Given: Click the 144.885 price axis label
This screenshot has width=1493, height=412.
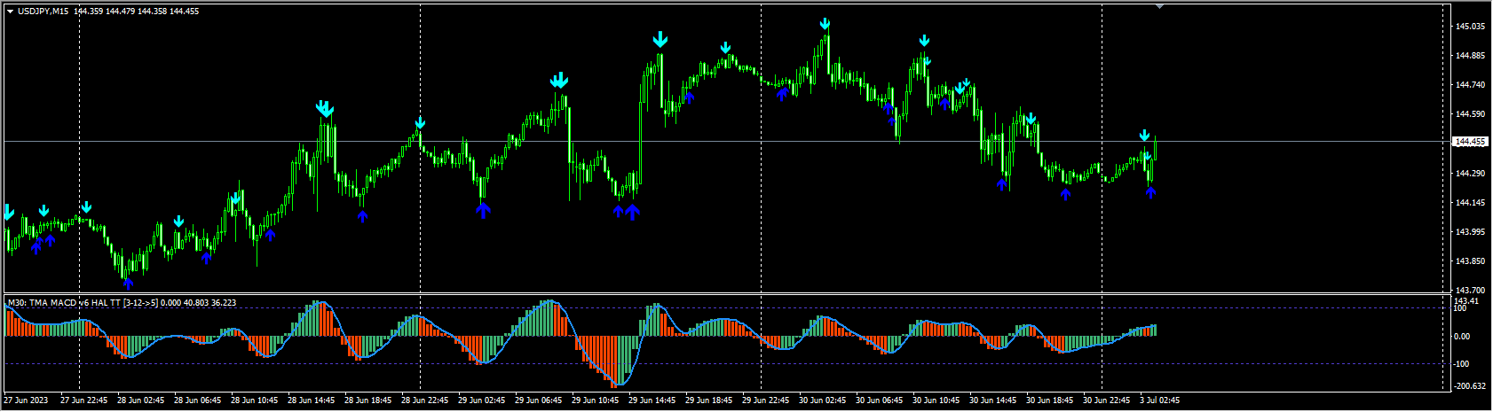Looking at the screenshot, I should pyautogui.click(x=1471, y=56).
